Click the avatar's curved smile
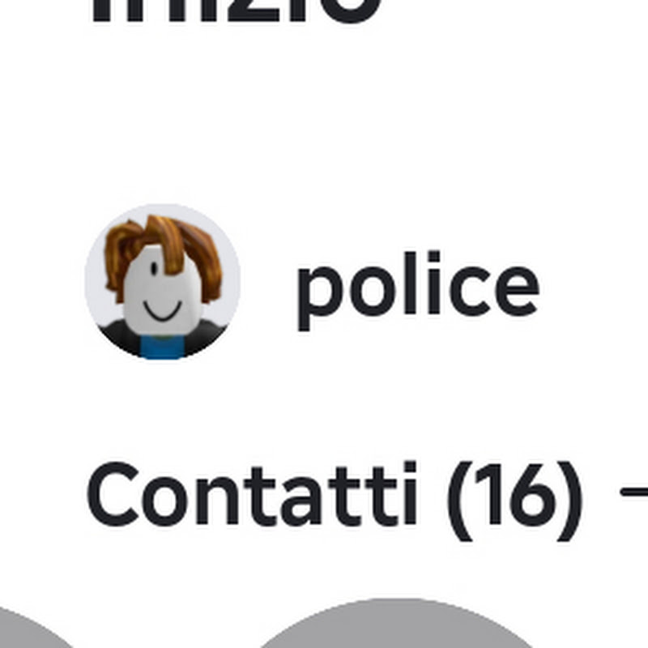This screenshot has width=648, height=648. point(163,311)
